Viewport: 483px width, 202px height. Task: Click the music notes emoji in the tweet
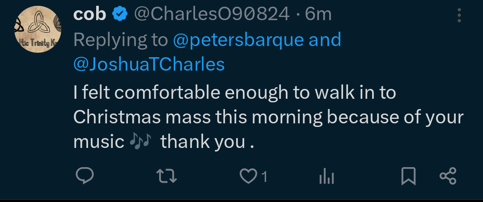pyautogui.click(x=140, y=142)
